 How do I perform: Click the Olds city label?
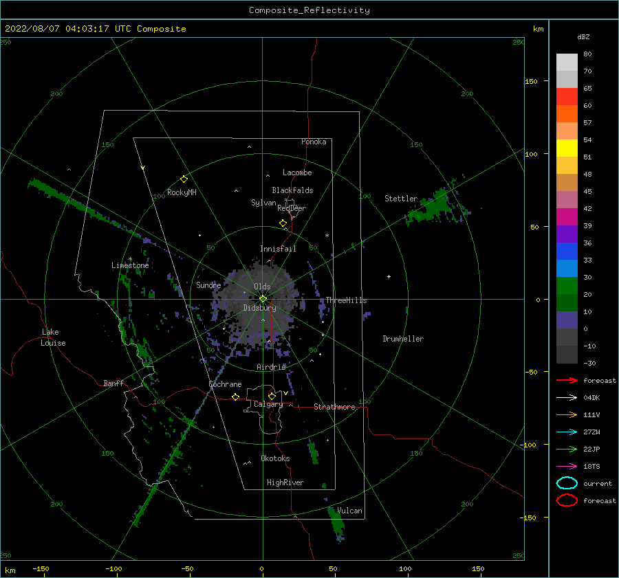262,287
